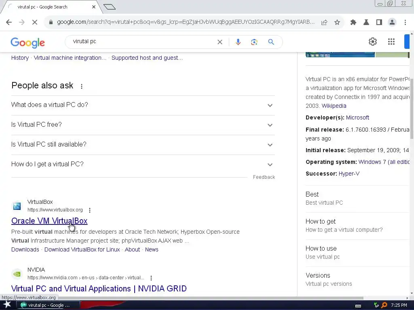This screenshot has height=310, width=414.
Task: Toggle the side panel icon
Action: [x=379, y=23]
